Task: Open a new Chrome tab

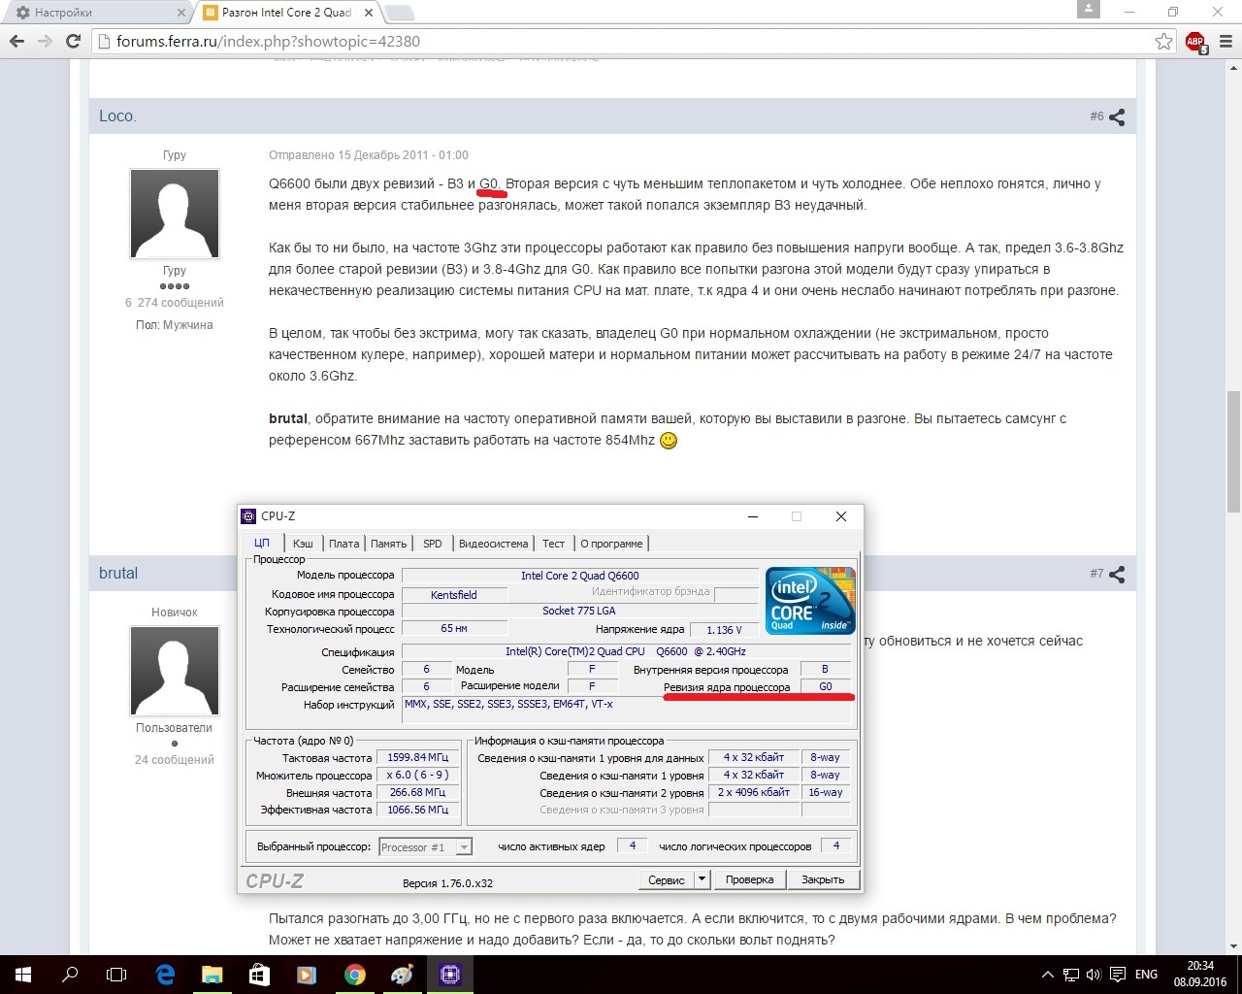Action: pos(400,13)
